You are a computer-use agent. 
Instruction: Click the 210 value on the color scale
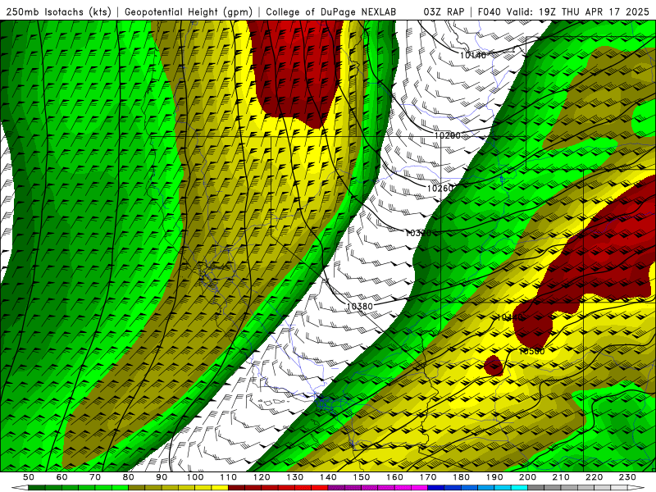tap(561, 477)
